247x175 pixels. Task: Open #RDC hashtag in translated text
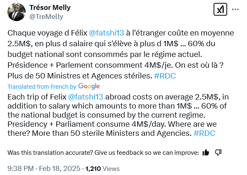[x=204, y=133]
